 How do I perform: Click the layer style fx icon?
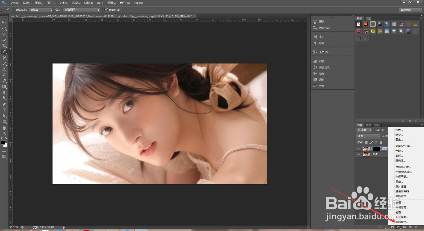point(387,227)
